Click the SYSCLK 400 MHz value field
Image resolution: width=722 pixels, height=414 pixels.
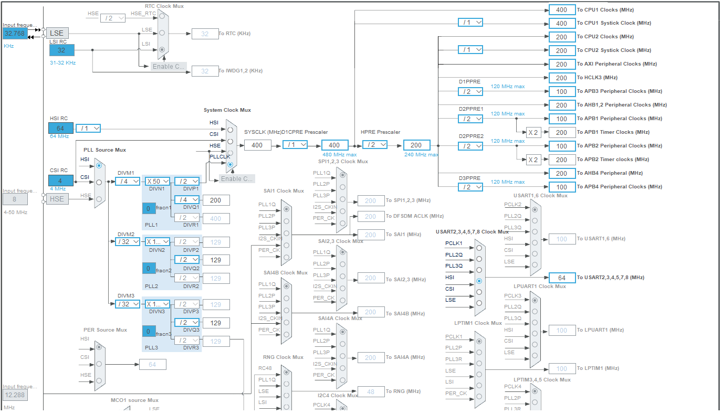(x=258, y=144)
